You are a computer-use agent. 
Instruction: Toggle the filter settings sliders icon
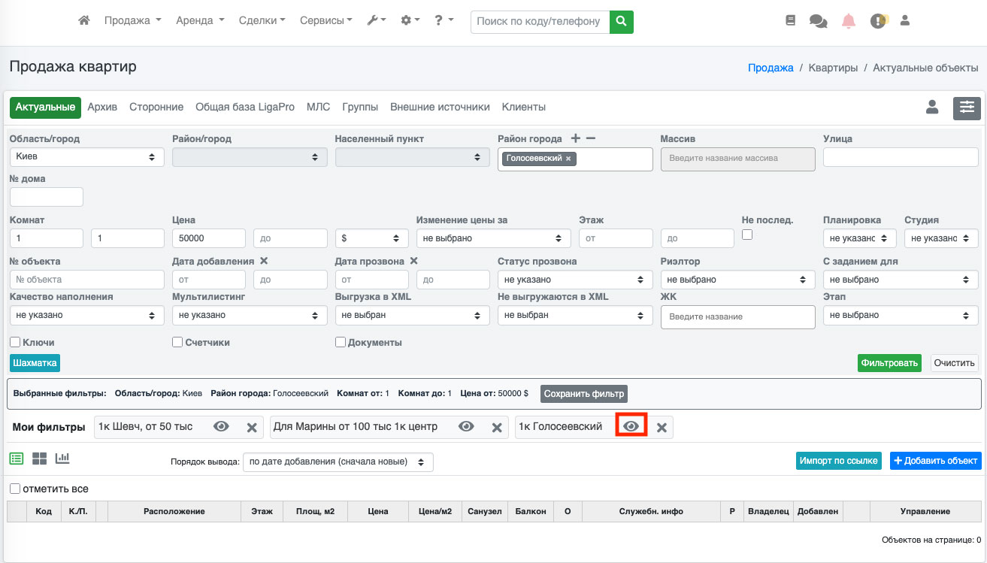pos(967,107)
